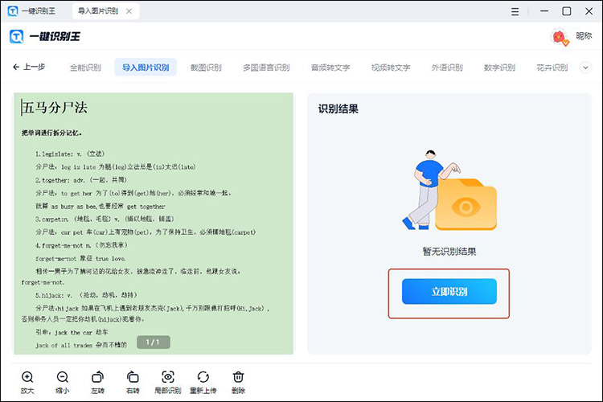Screen dimensions: 603x402
Task: Go back with 上一步
Action: pyautogui.click(x=29, y=67)
